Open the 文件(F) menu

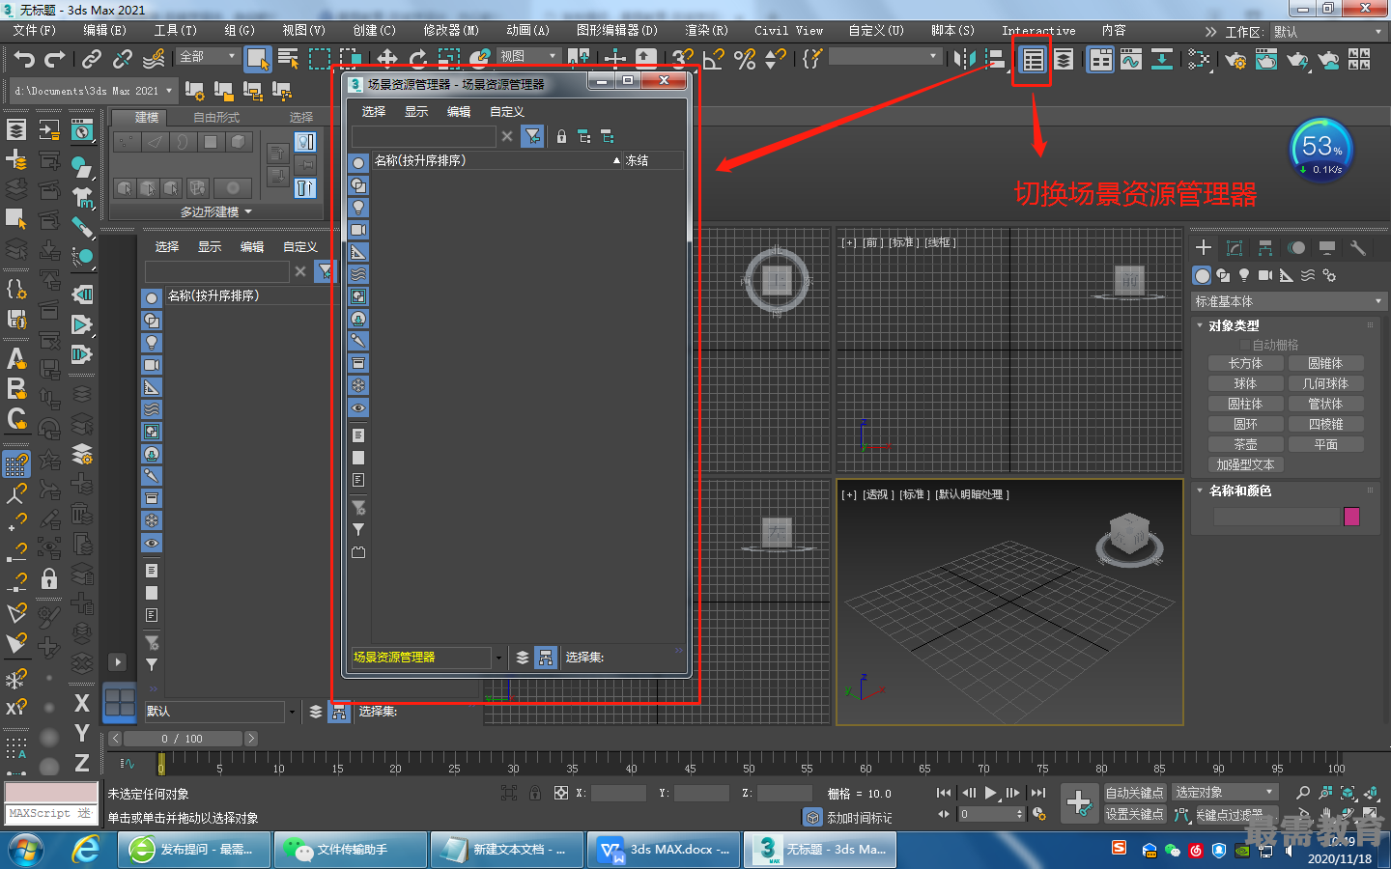tap(35, 31)
